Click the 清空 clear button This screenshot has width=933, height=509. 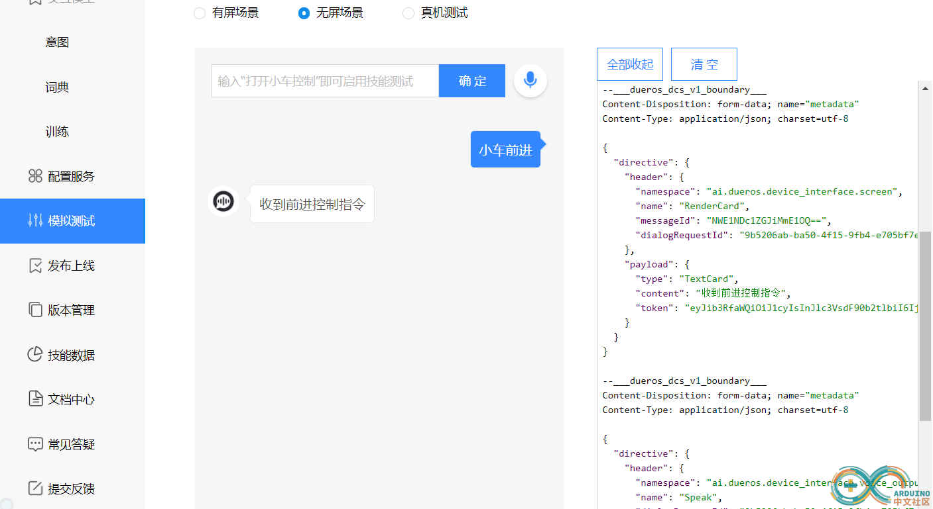(704, 64)
